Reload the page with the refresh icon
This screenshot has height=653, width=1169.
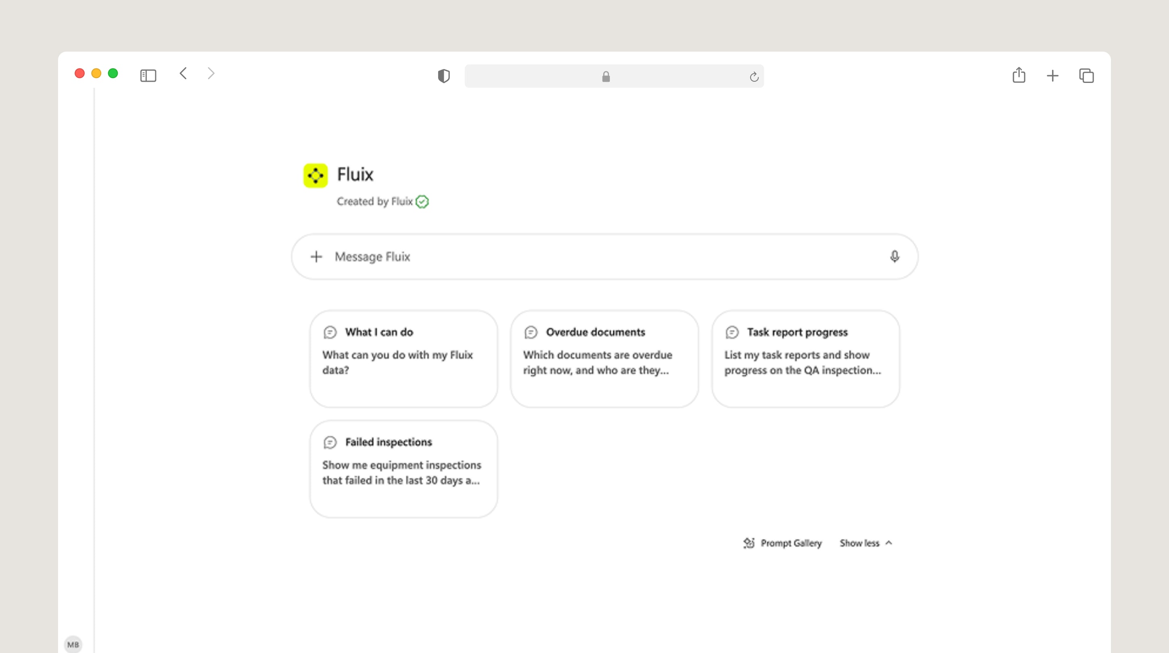click(x=754, y=77)
